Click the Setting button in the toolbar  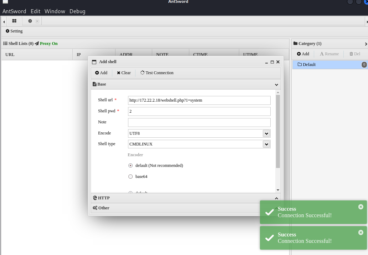tap(14, 31)
